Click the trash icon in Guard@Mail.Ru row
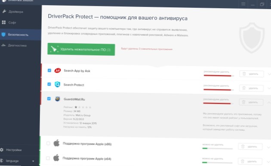The width and height of the screenshot is (271, 166). [x=243, y=102]
